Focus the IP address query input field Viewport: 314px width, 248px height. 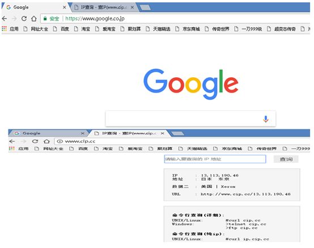[x=215, y=159]
